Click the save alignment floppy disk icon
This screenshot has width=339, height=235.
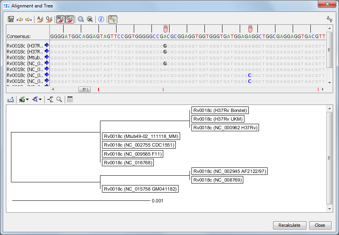(11, 19)
